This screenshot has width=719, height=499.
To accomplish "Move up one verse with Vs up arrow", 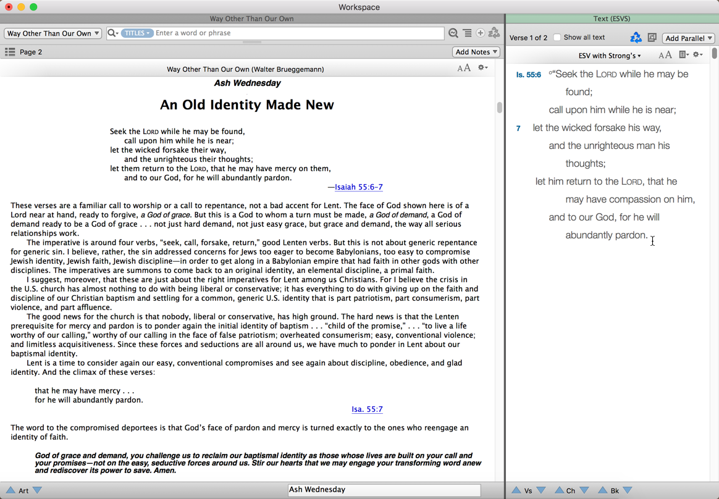I will [x=516, y=490].
